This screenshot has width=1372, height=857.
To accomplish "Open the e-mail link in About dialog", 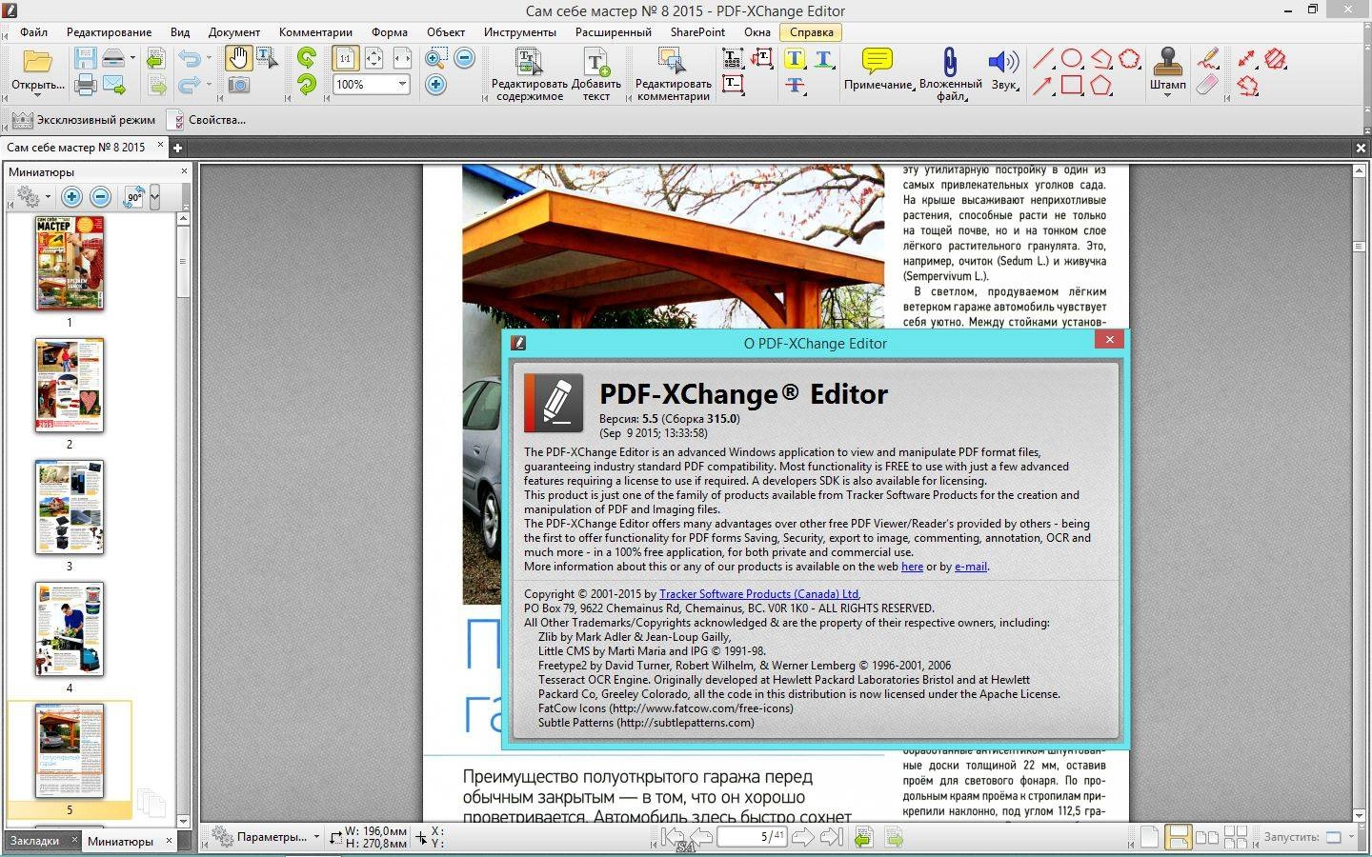I will pos(971,567).
